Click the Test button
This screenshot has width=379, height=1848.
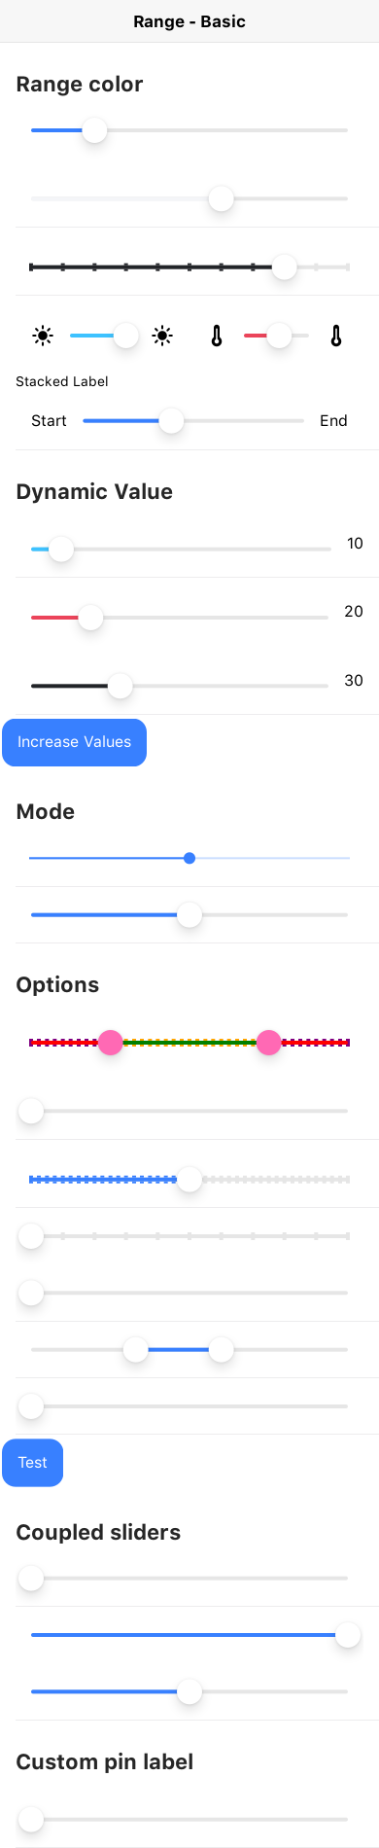pyautogui.click(x=32, y=1463)
